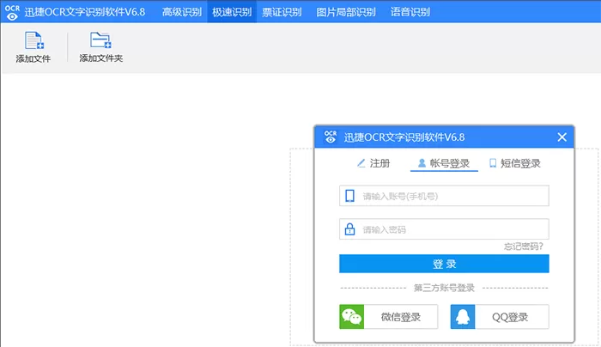The image size is (601, 347).
Task: Click the OCR logo in login dialog header
Action: pyautogui.click(x=331, y=137)
